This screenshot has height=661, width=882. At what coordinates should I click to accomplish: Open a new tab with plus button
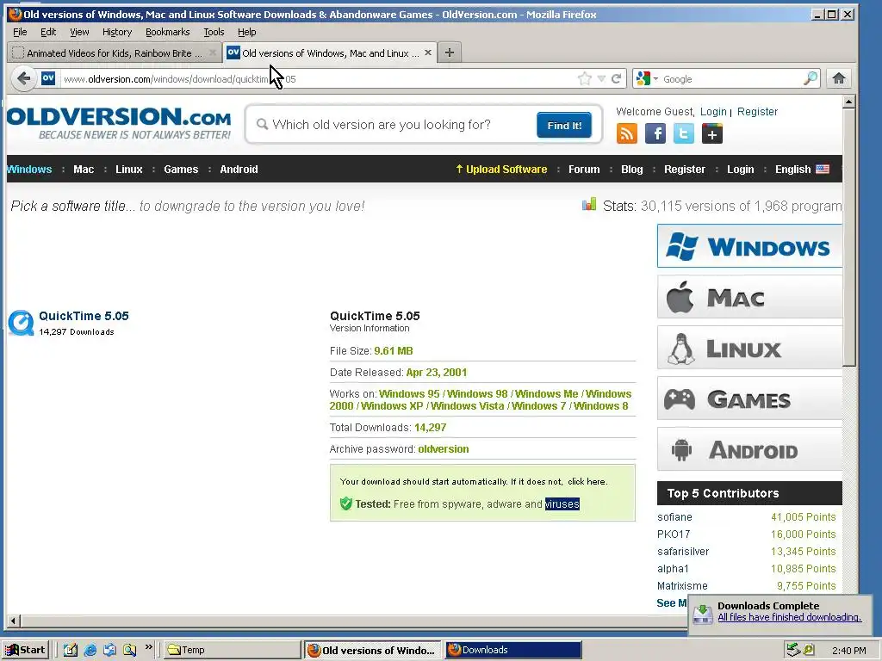coord(449,53)
